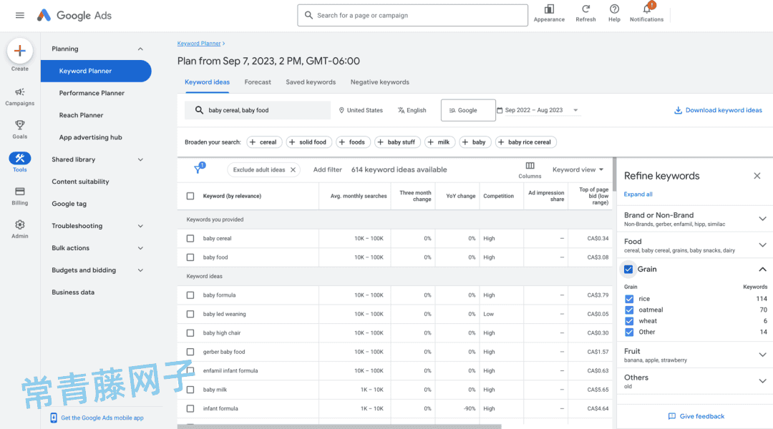
Task: Click the horizontal table scrollbar
Action: (339, 427)
